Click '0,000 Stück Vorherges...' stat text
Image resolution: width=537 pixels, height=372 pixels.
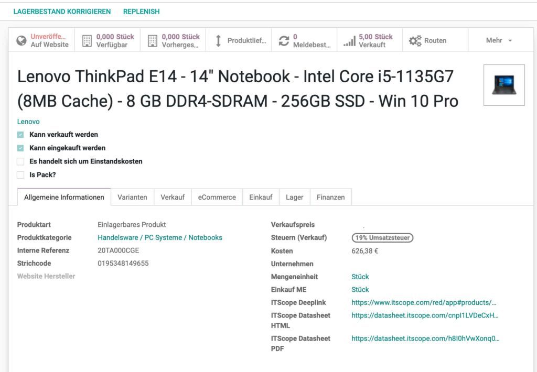click(x=180, y=40)
